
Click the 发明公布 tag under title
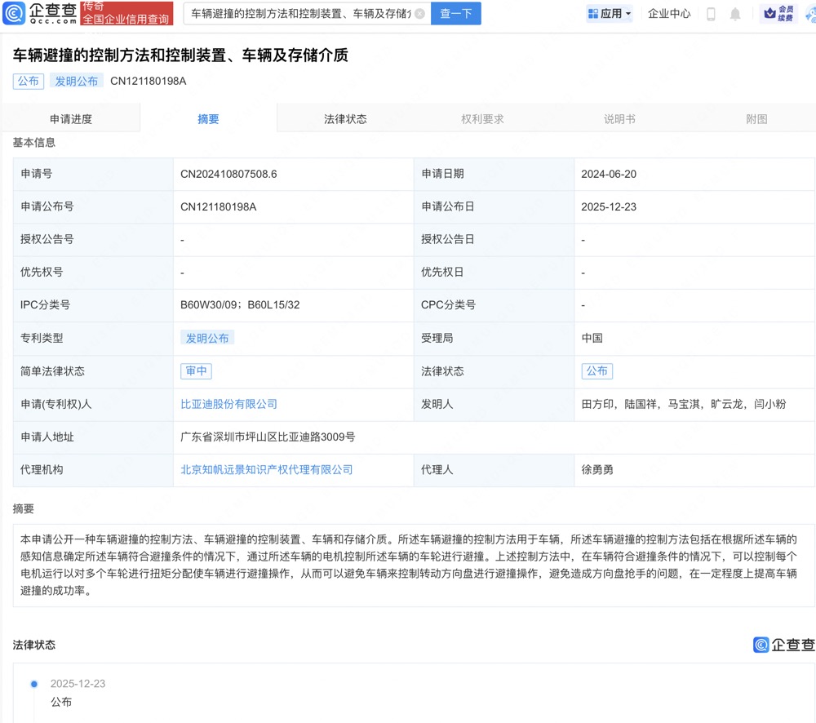tap(76, 81)
